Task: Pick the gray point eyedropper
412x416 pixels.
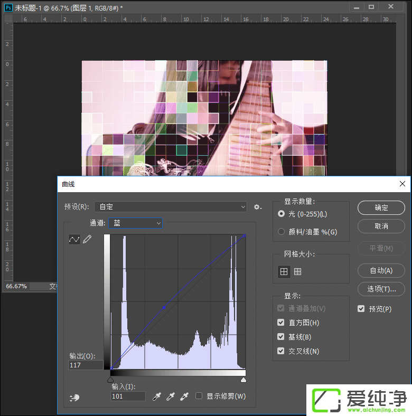Action: [171, 396]
